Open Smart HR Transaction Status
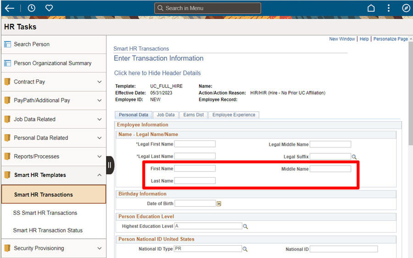This screenshot has width=413, height=258. [x=48, y=230]
